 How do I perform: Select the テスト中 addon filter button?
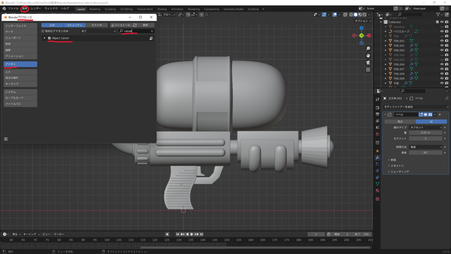[x=97, y=25]
